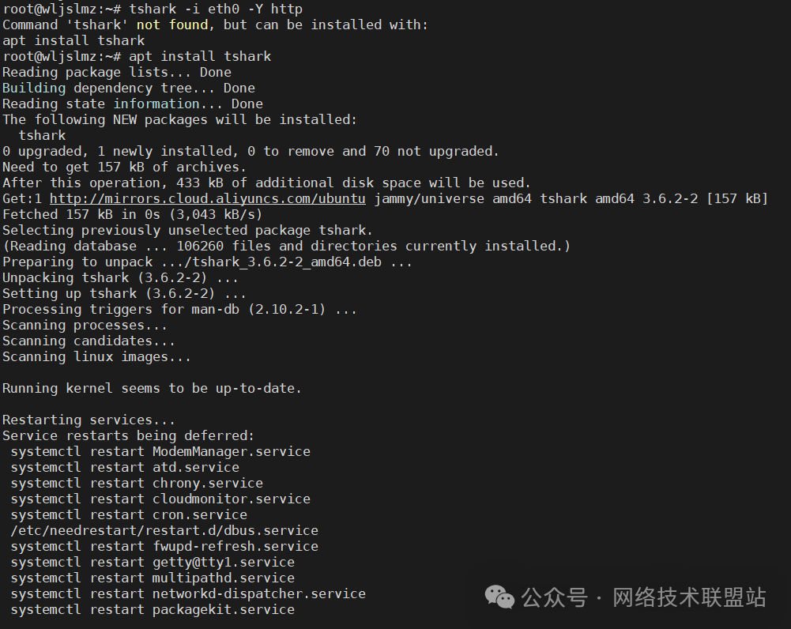Click the 网络技术联盟站 watermark text
The height and width of the screenshot is (629, 791).
689,597
